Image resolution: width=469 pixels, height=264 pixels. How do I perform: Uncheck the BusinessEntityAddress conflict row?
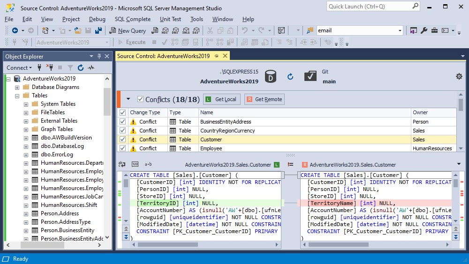pos(122,122)
